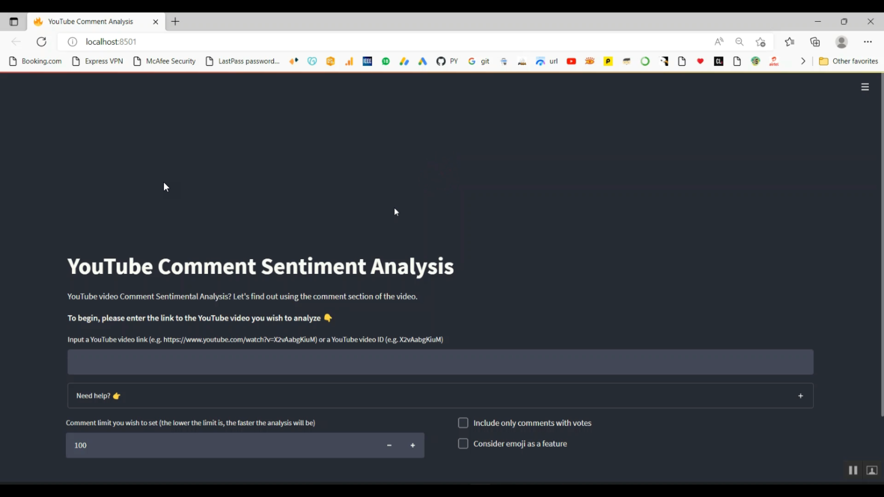This screenshot has width=884, height=497.
Task: Open the Read aloud feature
Action: click(719, 42)
